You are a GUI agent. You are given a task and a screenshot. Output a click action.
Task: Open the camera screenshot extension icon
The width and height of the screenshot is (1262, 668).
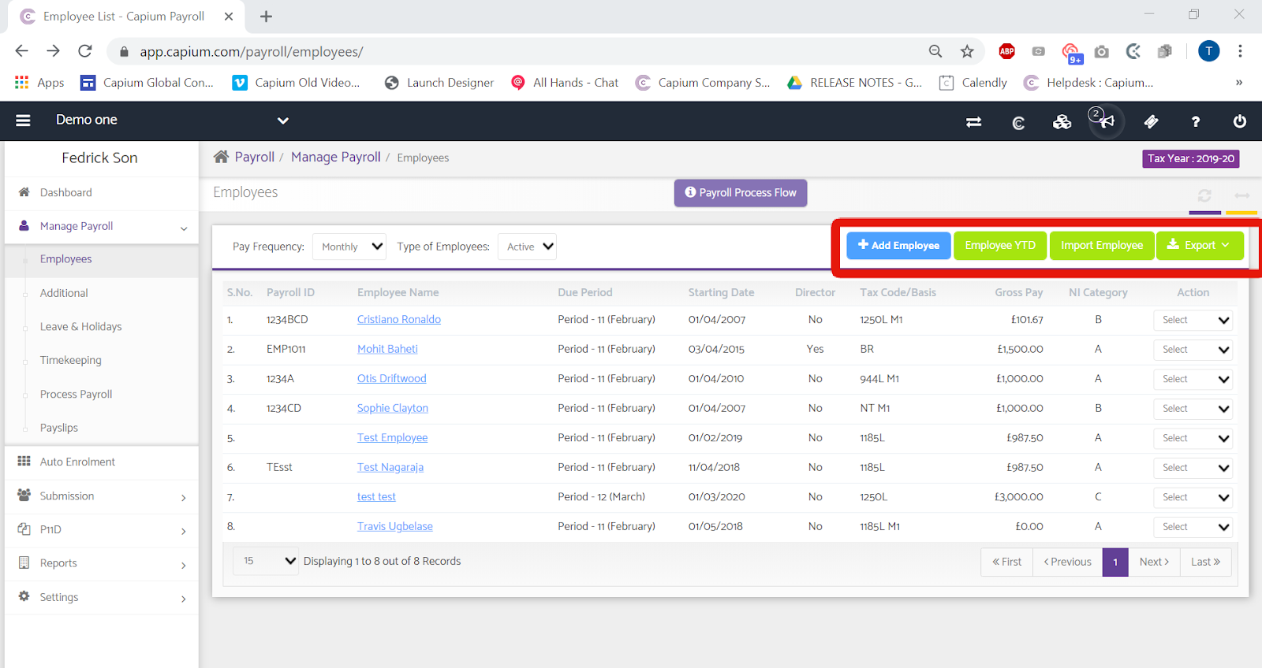[x=1102, y=52]
